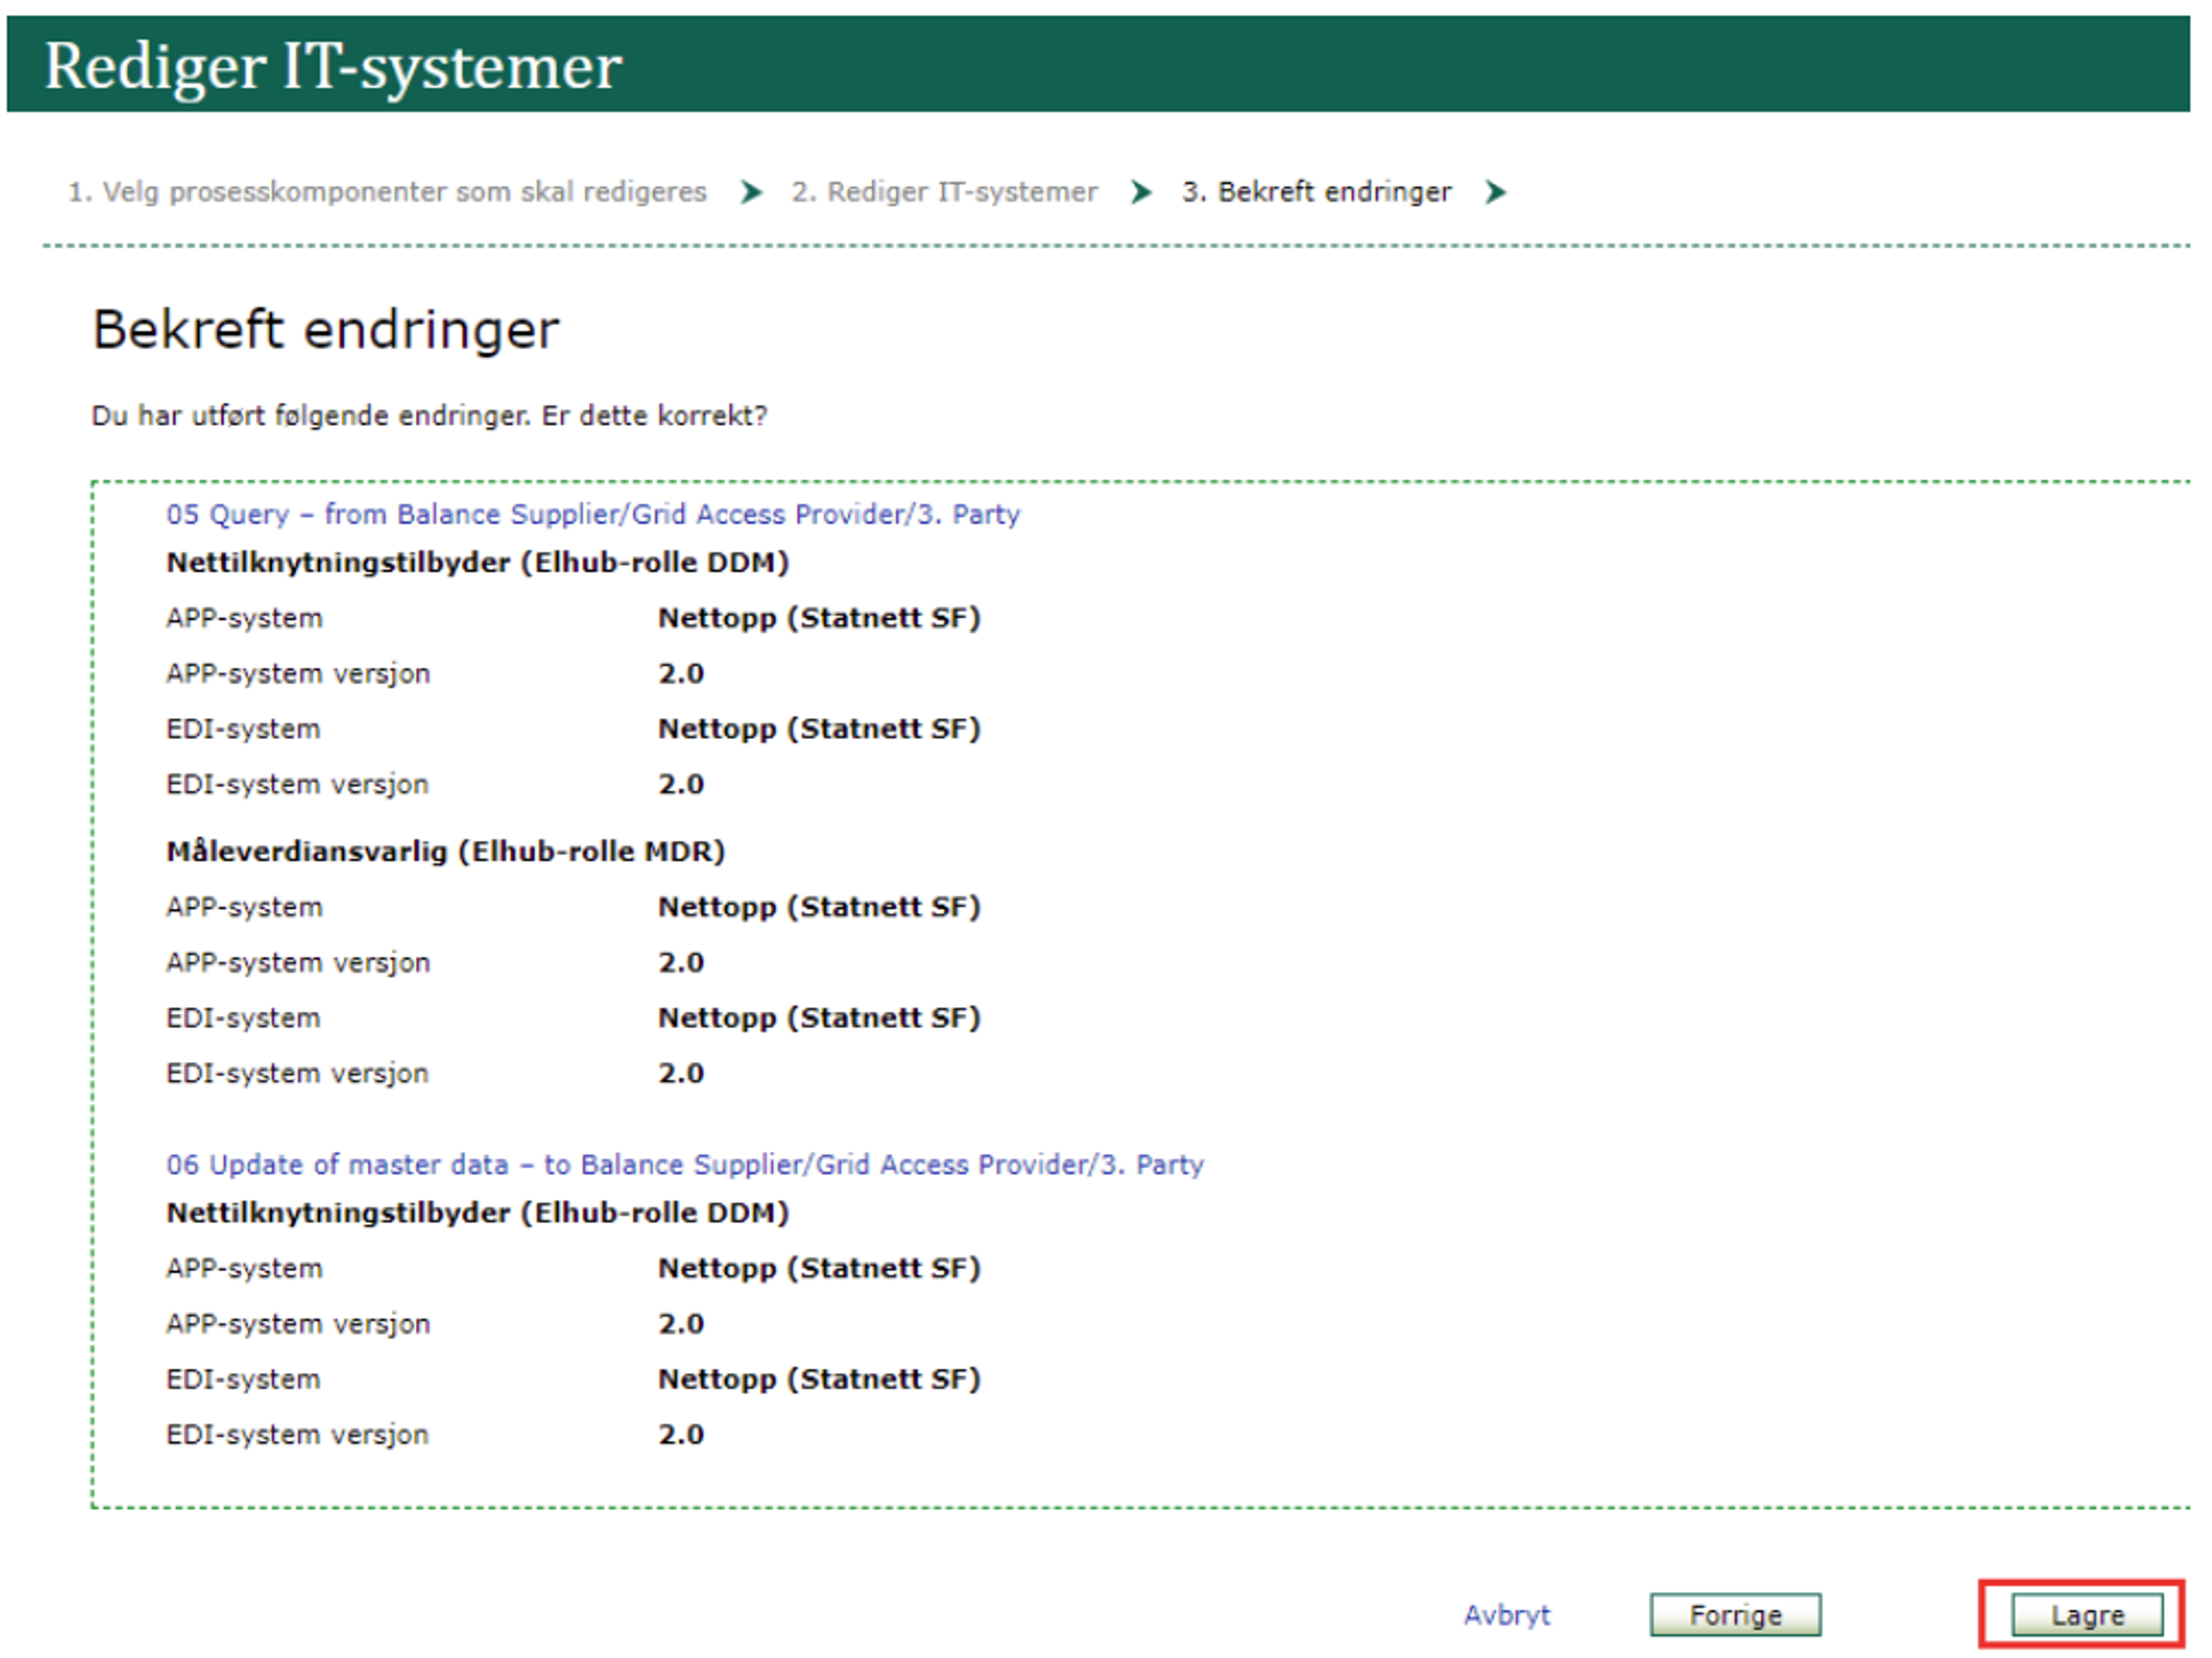Viewport: 2212px width, 1658px height.
Task: Open step 2 Rediger IT-systemer breadcrumb
Action: 944,191
